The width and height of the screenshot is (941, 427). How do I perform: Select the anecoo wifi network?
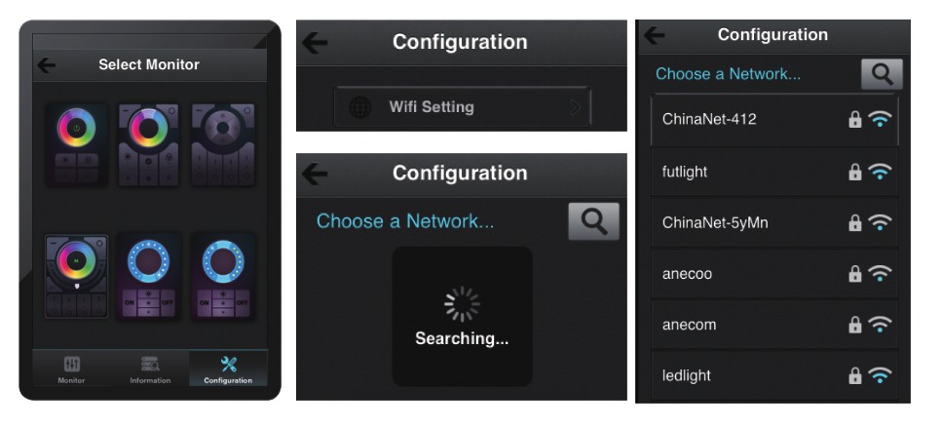coord(774,274)
